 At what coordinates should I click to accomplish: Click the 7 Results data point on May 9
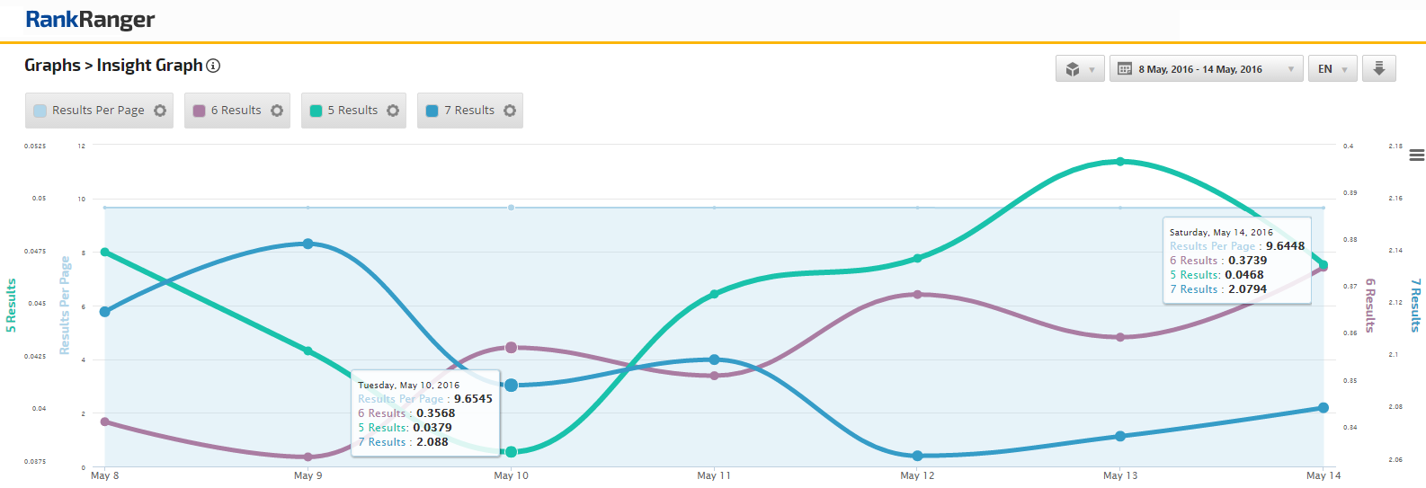(x=308, y=244)
